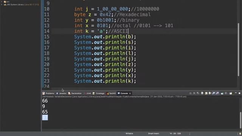
Task: Click the Pin Console icon
Action: click(222, 93)
